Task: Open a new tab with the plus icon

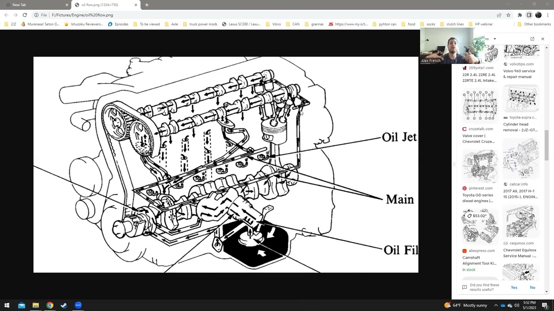Action: point(147,5)
